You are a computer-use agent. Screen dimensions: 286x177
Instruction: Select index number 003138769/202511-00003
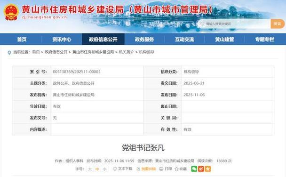[77, 72]
